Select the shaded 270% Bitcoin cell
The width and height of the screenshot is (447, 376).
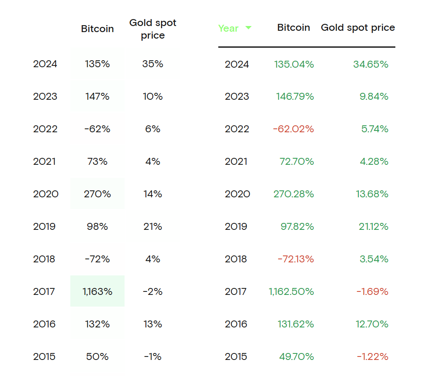click(97, 194)
